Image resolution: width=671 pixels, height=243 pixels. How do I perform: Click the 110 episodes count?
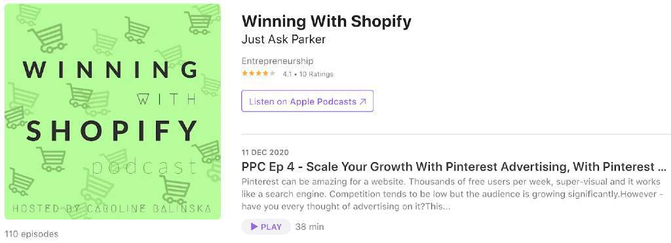[x=31, y=234]
